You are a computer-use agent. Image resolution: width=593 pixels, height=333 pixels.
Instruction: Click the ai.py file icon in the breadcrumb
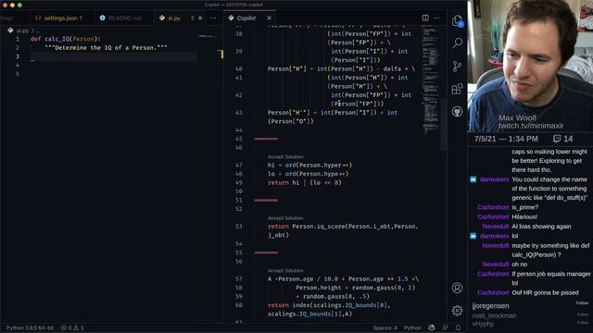coord(10,31)
